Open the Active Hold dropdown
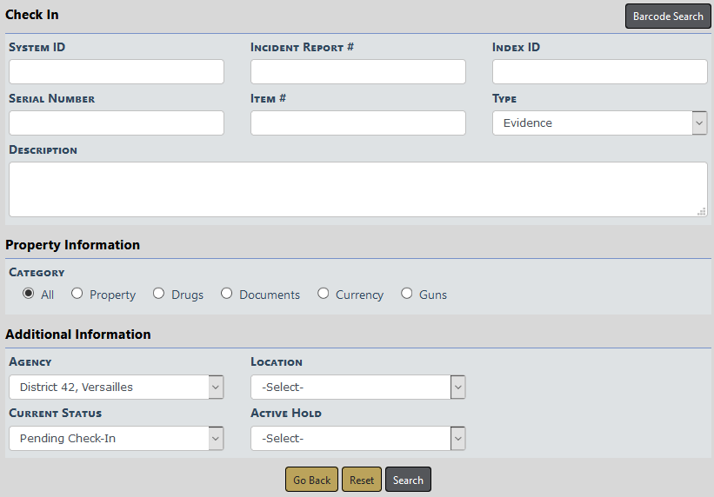Viewport: 714px width, 497px height. click(357, 439)
